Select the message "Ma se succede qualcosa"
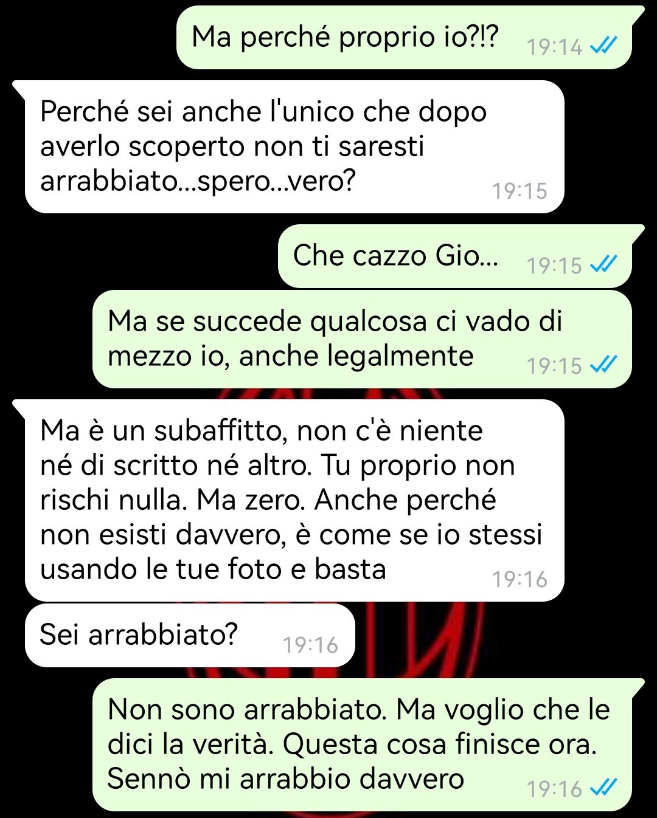657x818 pixels. pyautogui.click(x=363, y=339)
